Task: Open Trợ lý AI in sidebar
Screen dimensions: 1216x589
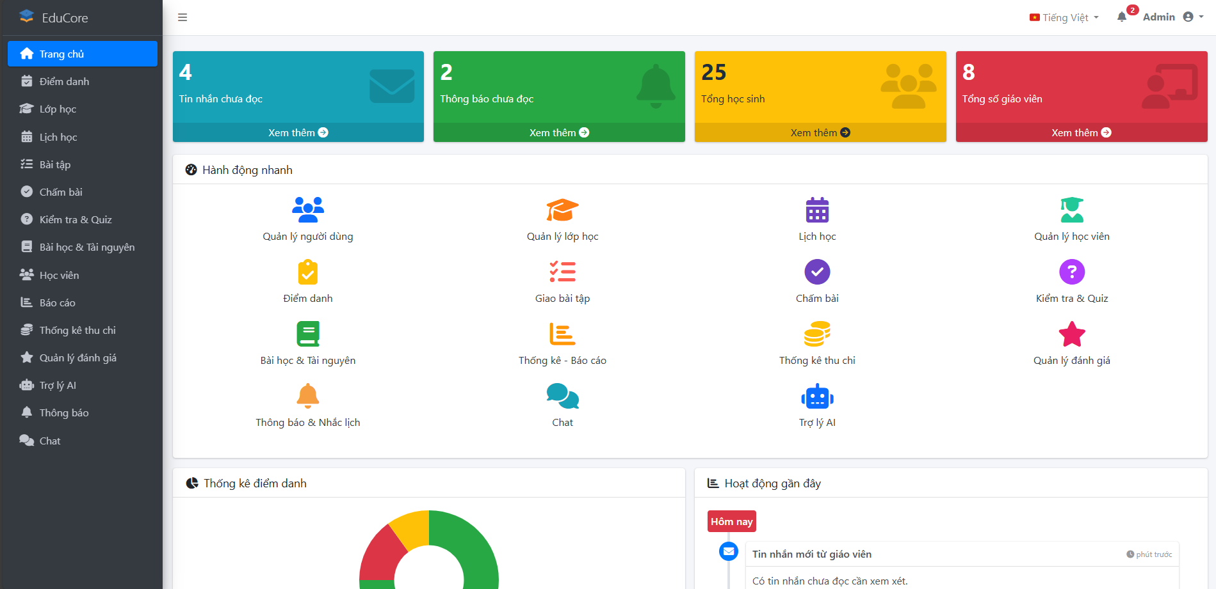Action: coord(83,385)
